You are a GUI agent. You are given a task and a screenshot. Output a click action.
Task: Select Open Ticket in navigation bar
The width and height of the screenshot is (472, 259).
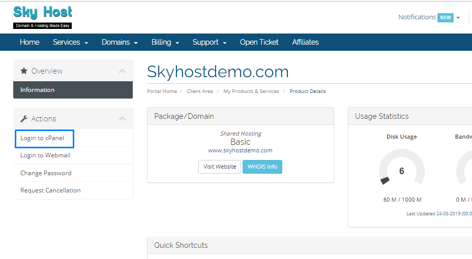click(x=259, y=42)
